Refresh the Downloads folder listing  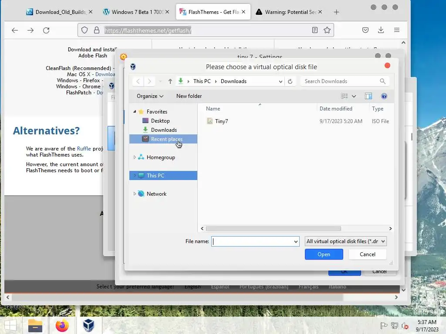pyautogui.click(x=290, y=81)
